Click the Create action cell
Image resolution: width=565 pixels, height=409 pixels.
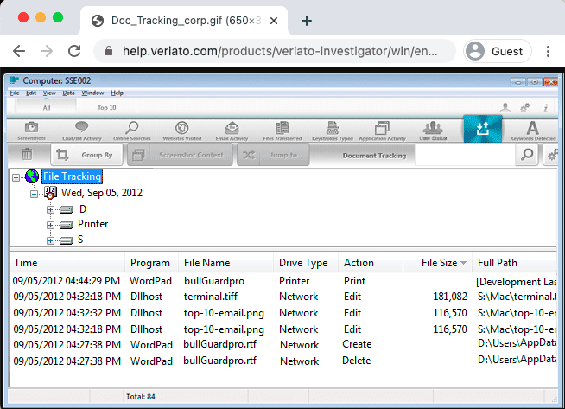click(357, 344)
